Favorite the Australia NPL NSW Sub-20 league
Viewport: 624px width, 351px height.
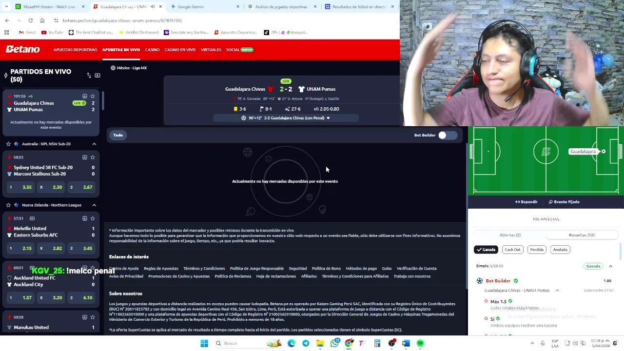[8, 144]
